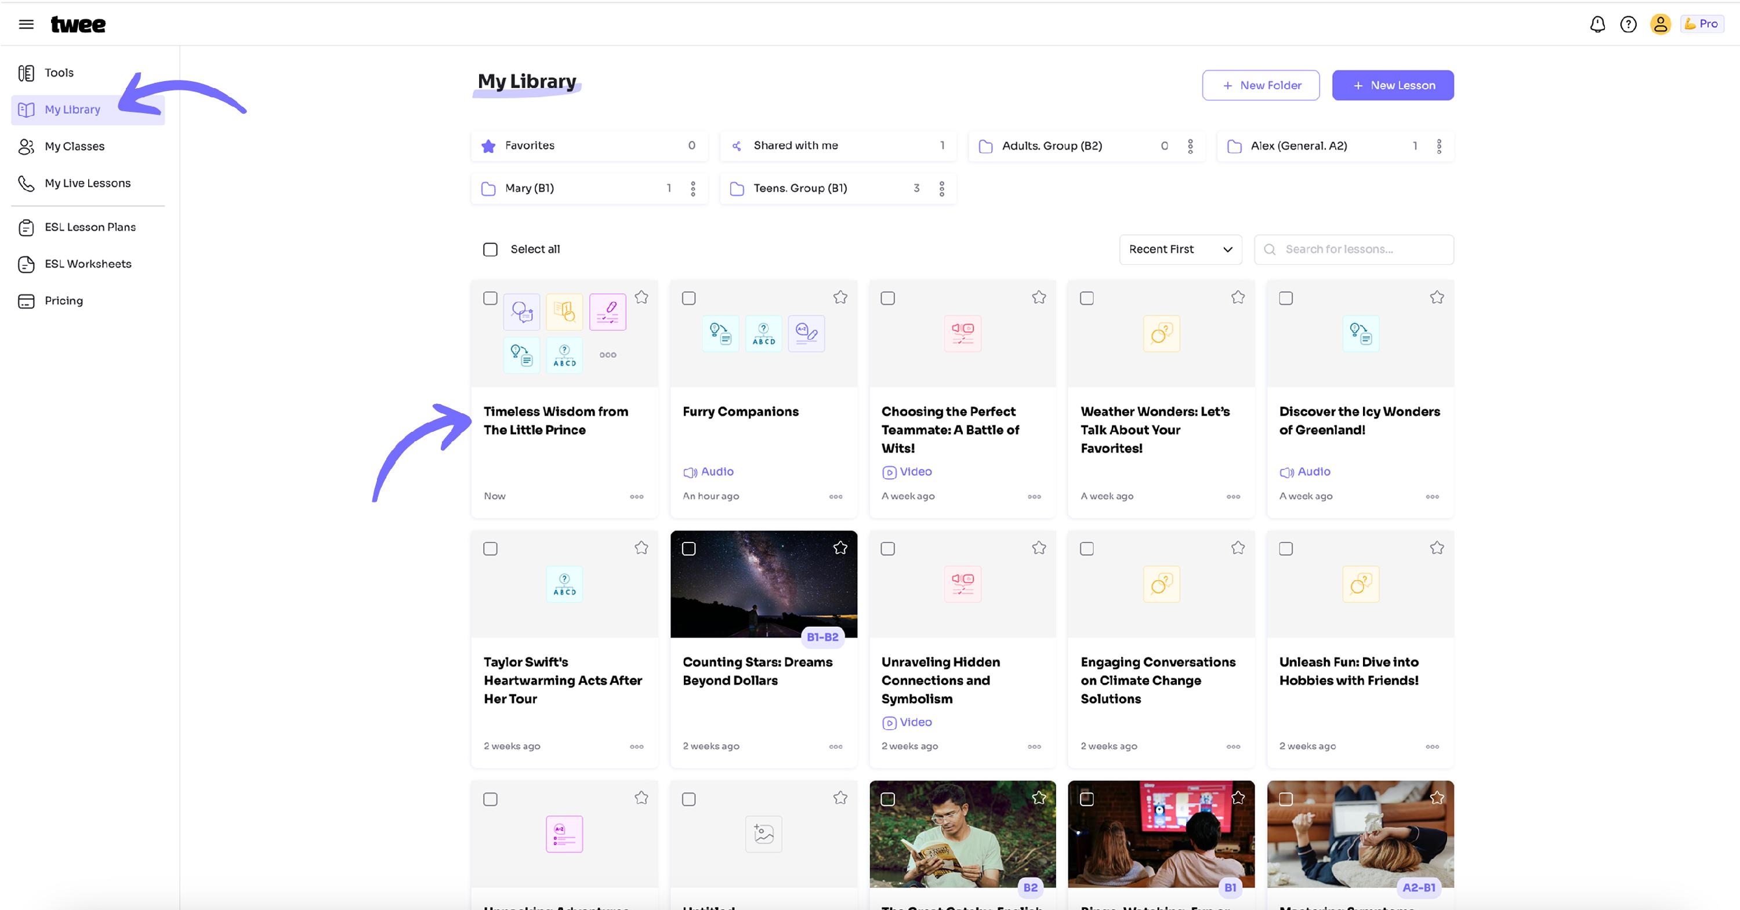Image resolution: width=1740 pixels, height=910 pixels.
Task: Open the notifications bell
Action: pyautogui.click(x=1597, y=24)
